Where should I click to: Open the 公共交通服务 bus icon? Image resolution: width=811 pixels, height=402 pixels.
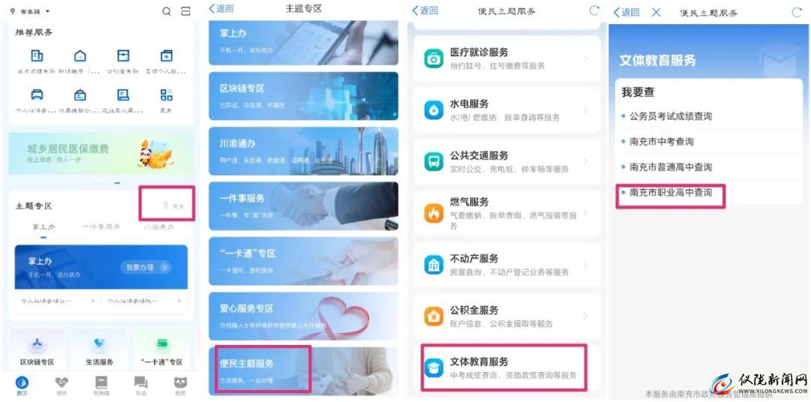[x=433, y=162]
